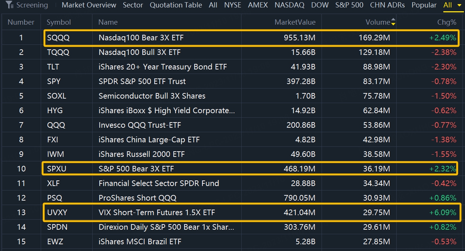The width and height of the screenshot is (465, 251).
Task: Open the Screening filter funnel icon
Action: click(x=10, y=5)
